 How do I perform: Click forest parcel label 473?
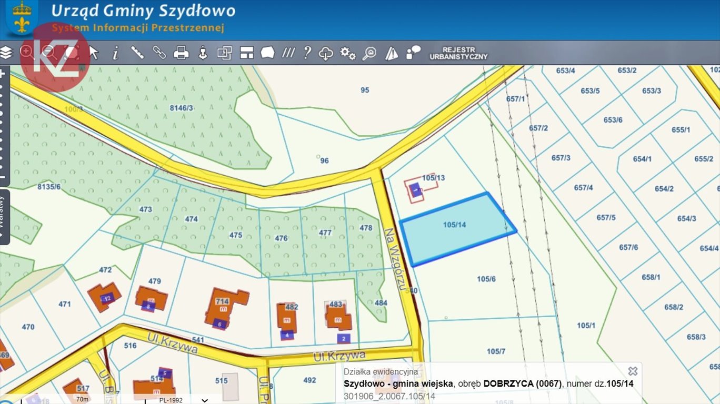point(145,209)
